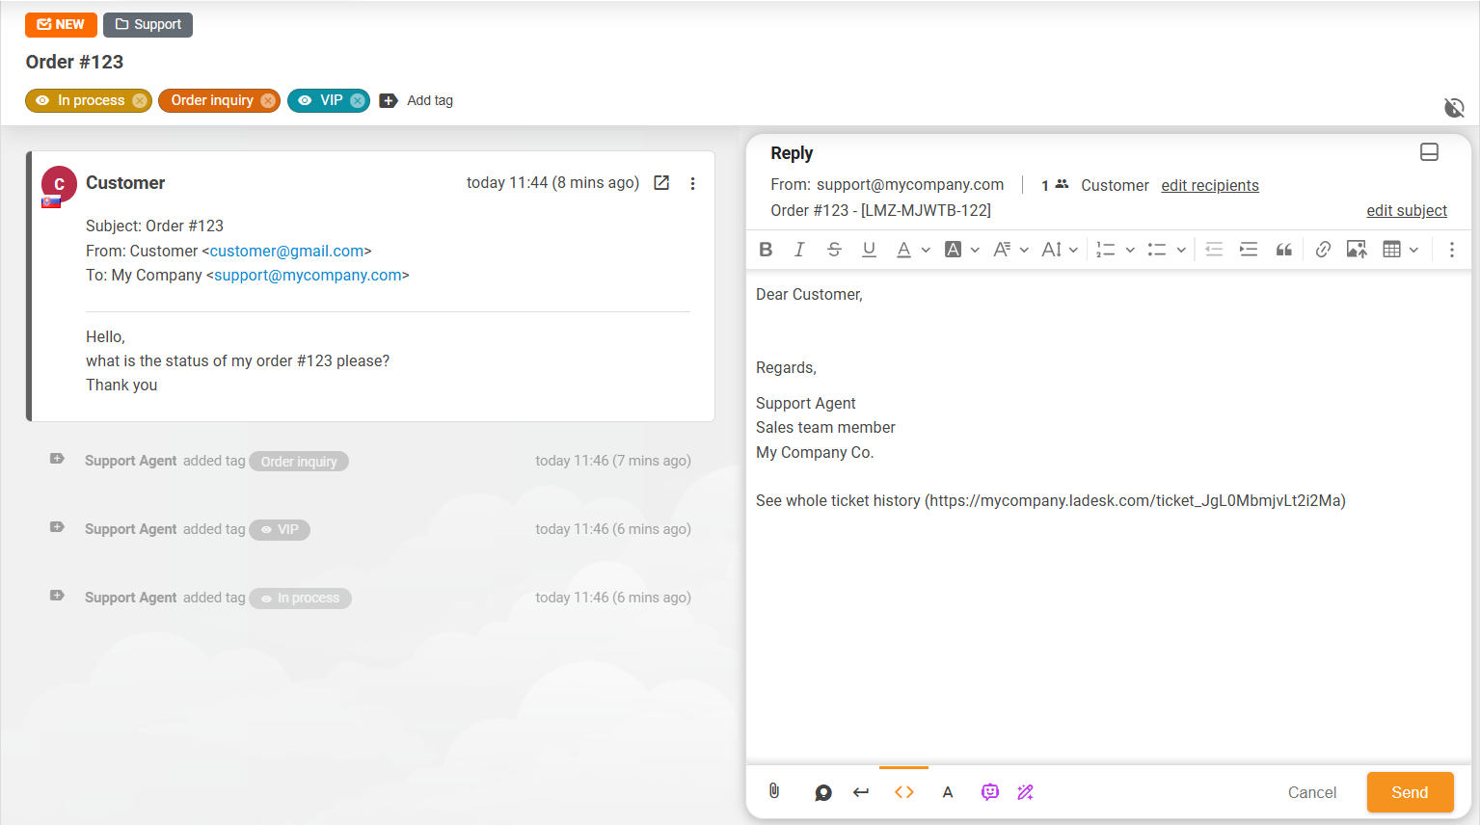Insert a blockquote in the editor

pyautogui.click(x=1283, y=249)
